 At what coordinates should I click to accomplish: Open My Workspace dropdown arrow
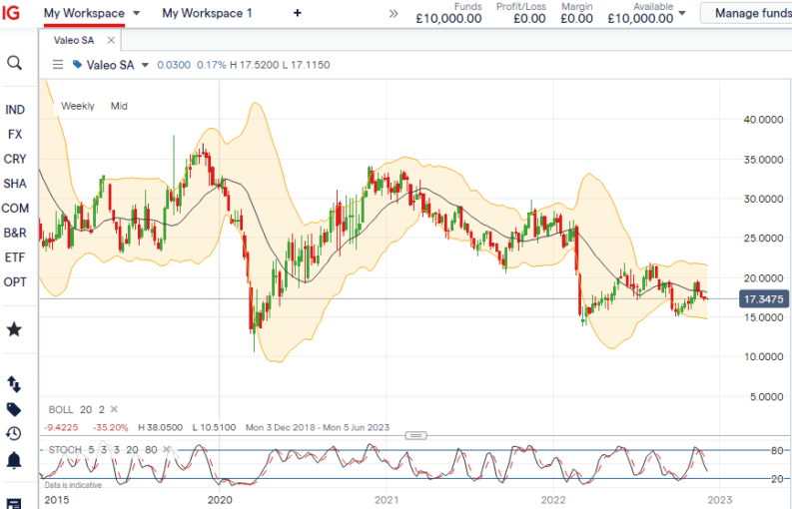tap(136, 14)
